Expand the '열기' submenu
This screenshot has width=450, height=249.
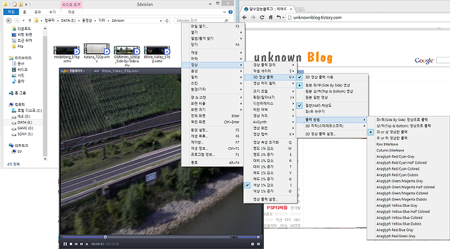(212, 32)
